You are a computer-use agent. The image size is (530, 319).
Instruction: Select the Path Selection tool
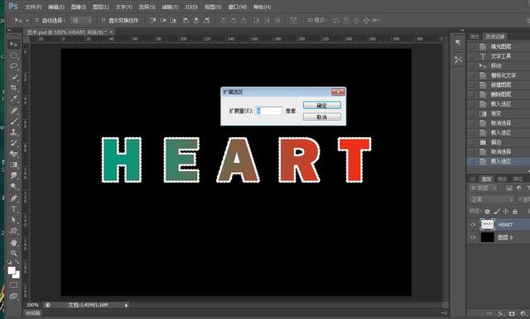[x=13, y=220]
